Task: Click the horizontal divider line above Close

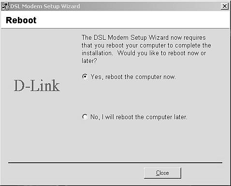Action: point(115,163)
